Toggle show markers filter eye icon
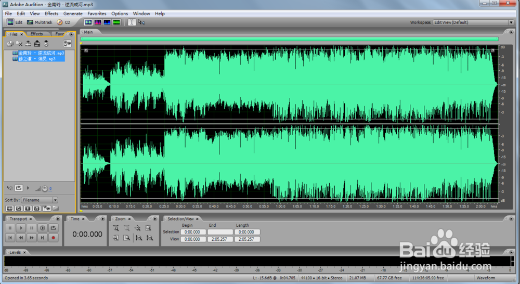The width and height of the screenshot is (520, 284). [46, 209]
